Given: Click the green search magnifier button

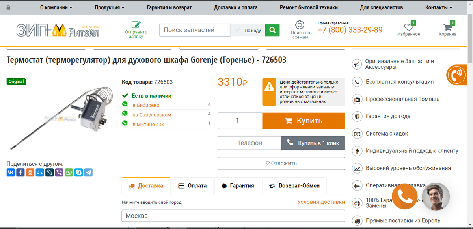Looking at the screenshot, I should click(272, 30).
